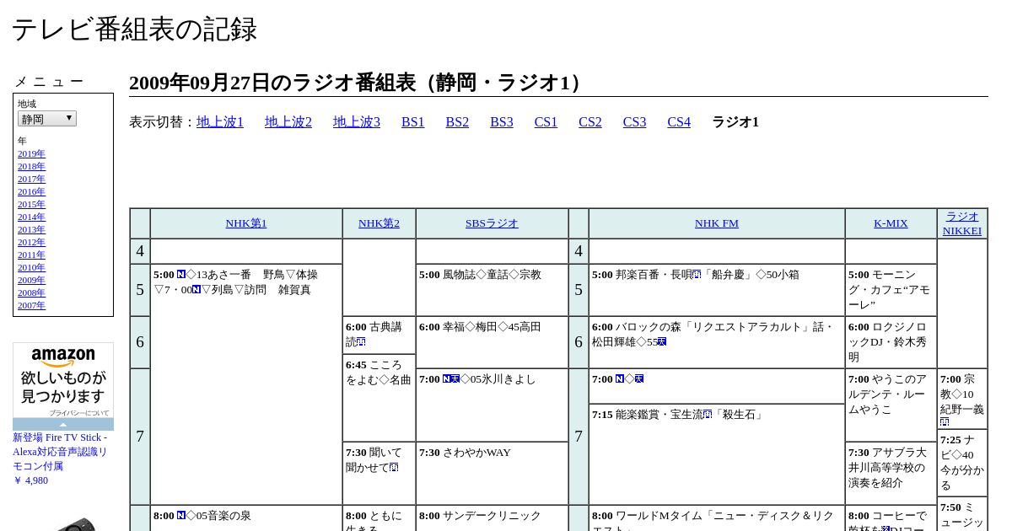Open the 2019年 archive link
Viewport: 1012px width, 531px height.
pos(31,154)
